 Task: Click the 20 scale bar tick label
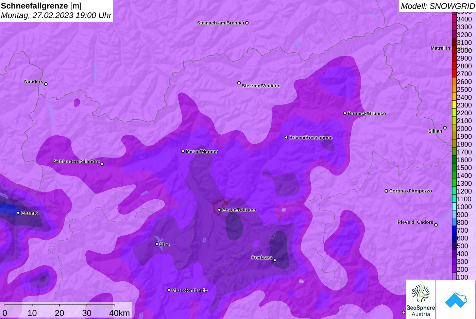(x=59, y=313)
